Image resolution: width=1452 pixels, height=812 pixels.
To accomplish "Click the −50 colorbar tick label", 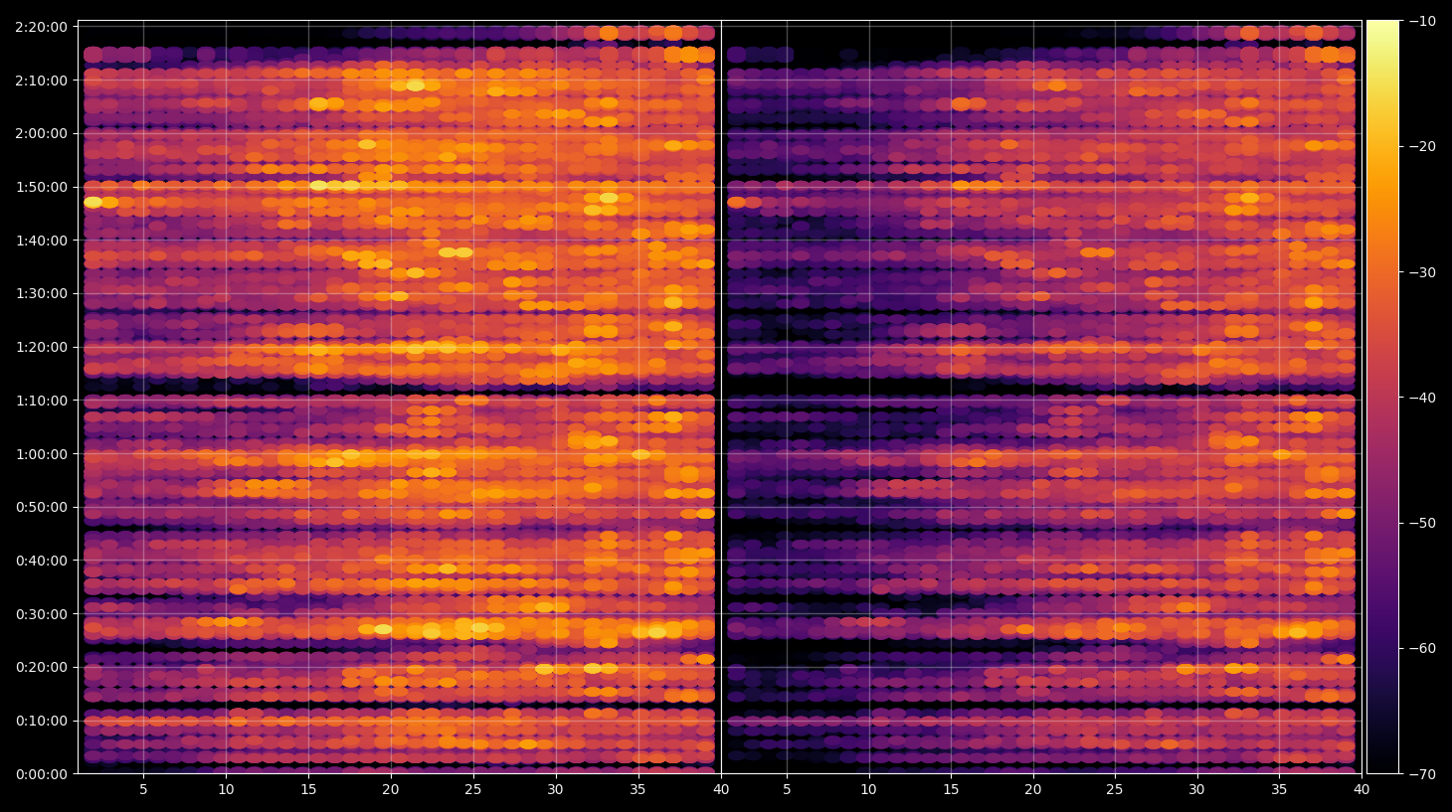I will (1422, 523).
